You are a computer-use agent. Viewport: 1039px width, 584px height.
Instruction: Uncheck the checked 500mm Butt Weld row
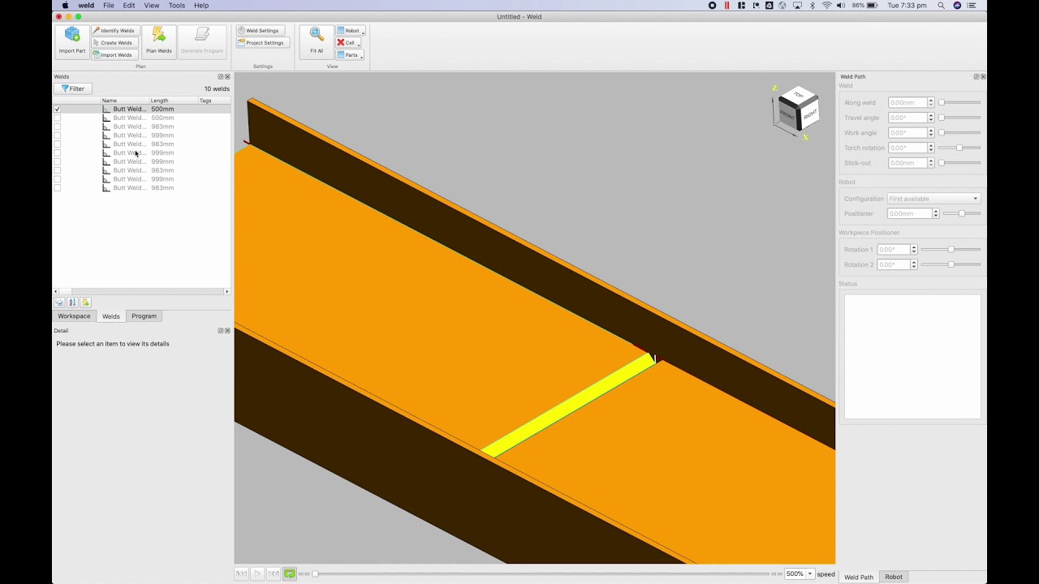(x=57, y=109)
